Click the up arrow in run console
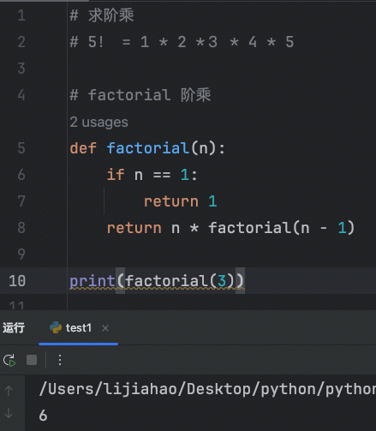The height and width of the screenshot is (431, 376). coord(9,391)
